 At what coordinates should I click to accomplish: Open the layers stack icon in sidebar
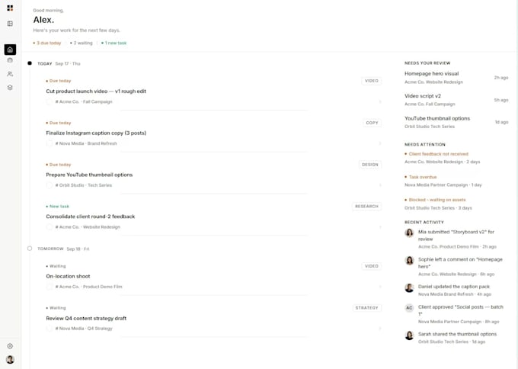[10, 88]
